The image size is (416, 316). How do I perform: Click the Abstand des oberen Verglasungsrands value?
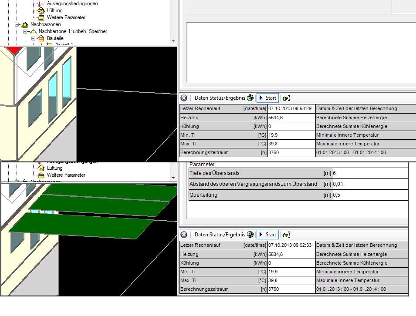pos(369,184)
